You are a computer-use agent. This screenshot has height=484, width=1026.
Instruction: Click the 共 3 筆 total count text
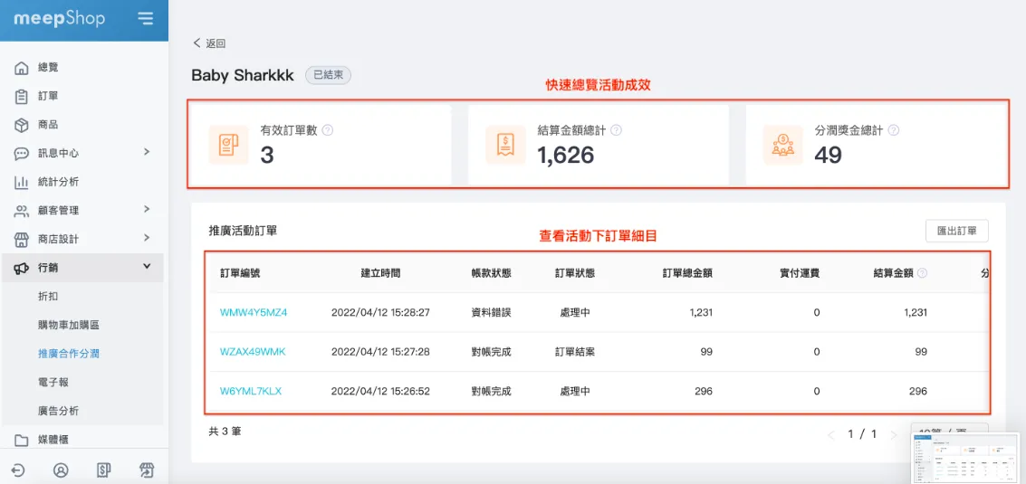(225, 432)
